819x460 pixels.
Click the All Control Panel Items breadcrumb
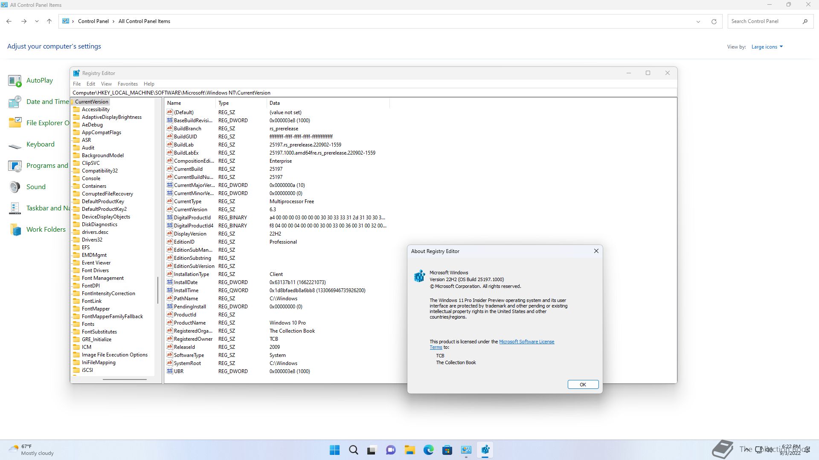[x=144, y=21]
